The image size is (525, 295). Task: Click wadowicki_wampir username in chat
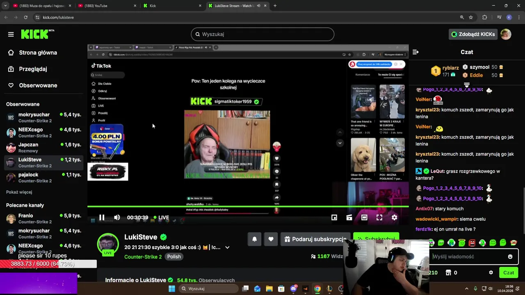click(436, 219)
